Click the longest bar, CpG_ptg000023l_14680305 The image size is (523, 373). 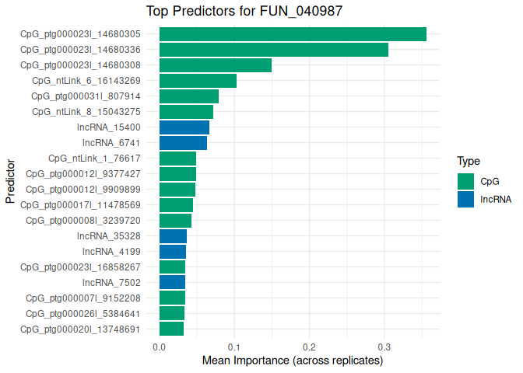pos(293,34)
